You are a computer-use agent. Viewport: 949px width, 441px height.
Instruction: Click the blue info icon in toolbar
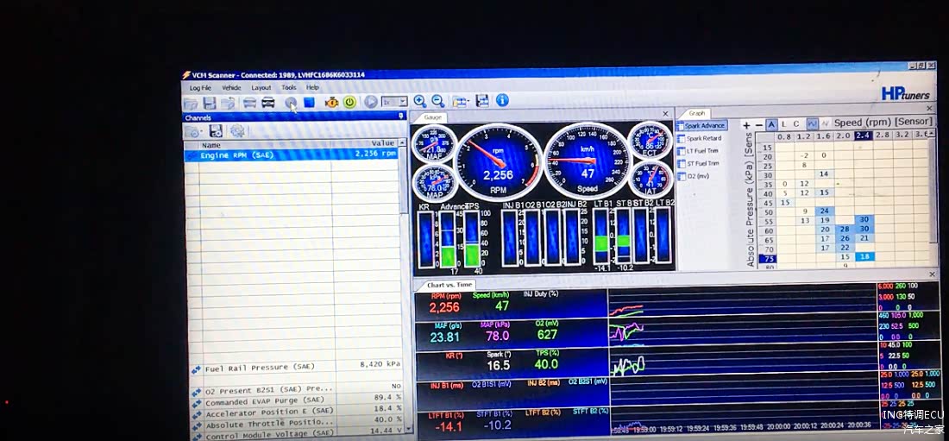click(502, 100)
